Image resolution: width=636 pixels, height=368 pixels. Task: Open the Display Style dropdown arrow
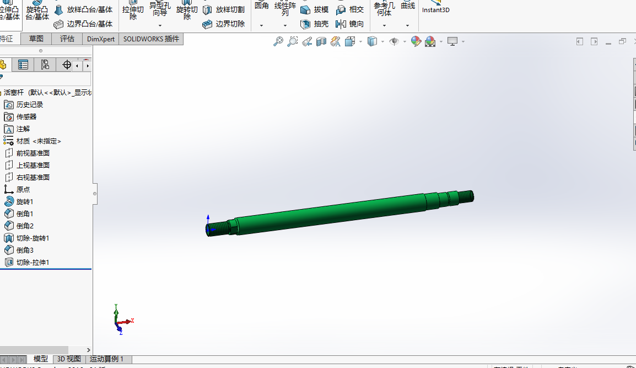point(382,41)
